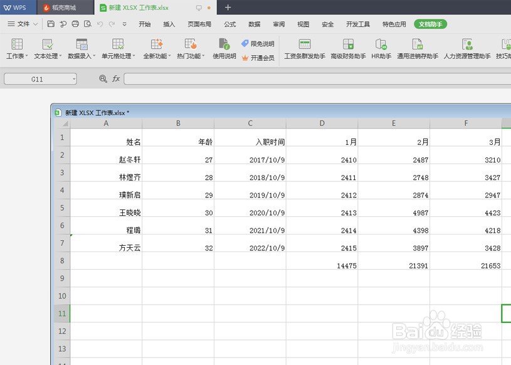
Task: Click the undo arrow icon
Action: pos(100,24)
